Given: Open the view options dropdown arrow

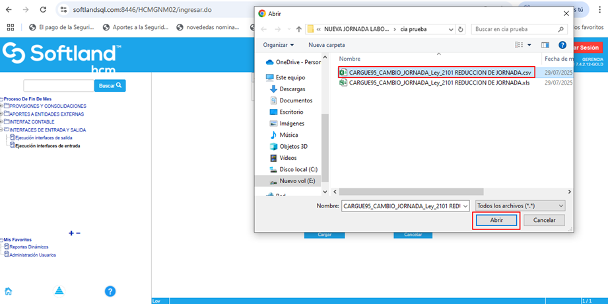Looking at the screenshot, I should 529,45.
